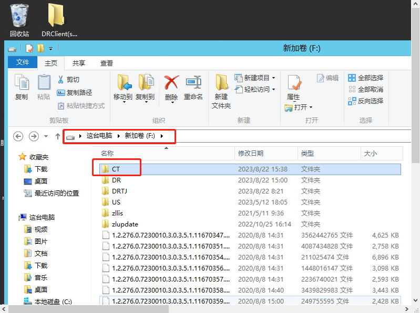Open the Properties button
Viewport: 420px width, 313px height.
293,88
